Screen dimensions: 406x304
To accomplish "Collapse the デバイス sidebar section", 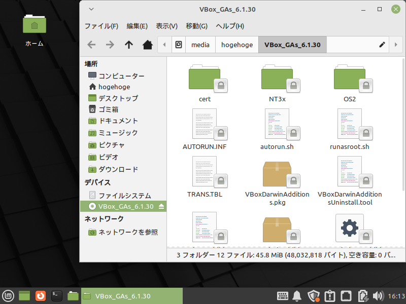I will [x=97, y=182].
